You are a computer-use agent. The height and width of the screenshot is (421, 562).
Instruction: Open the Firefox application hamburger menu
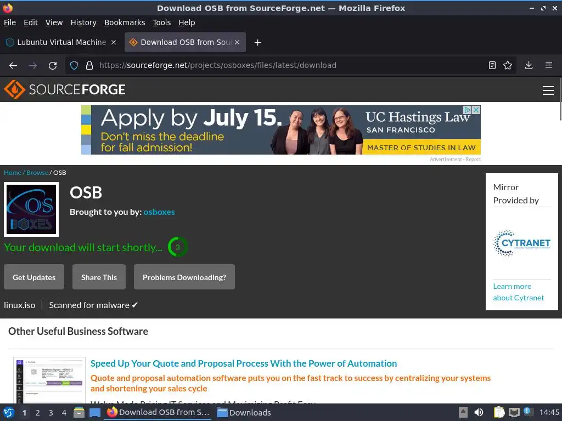click(548, 66)
